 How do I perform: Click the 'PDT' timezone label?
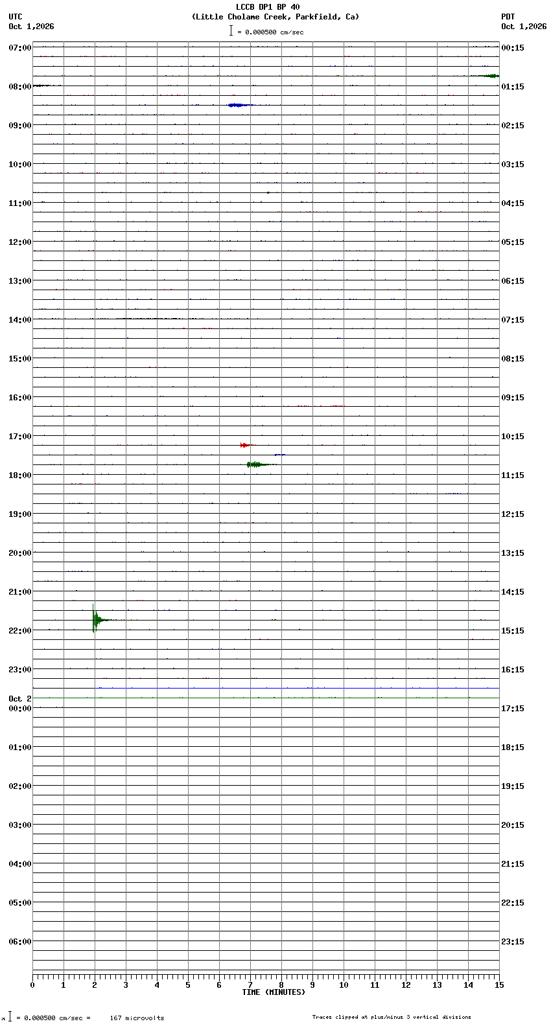[508, 17]
